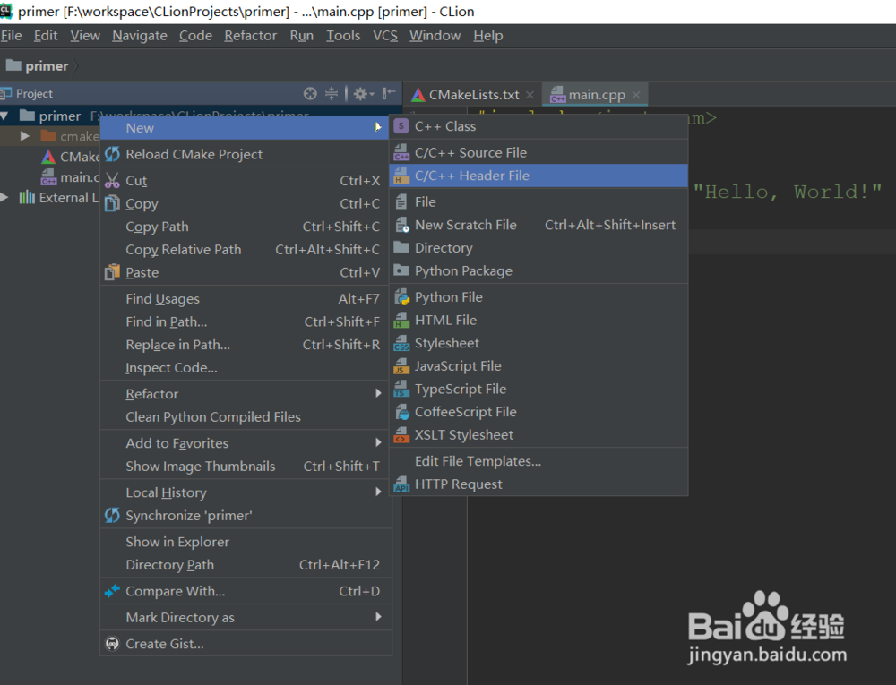Click the collapse all icon in the Project panel

pyautogui.click(x=332, y=94)
